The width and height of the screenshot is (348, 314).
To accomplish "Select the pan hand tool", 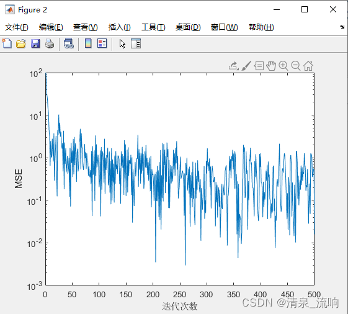I will pyautogui.click(x=271, y=66).
